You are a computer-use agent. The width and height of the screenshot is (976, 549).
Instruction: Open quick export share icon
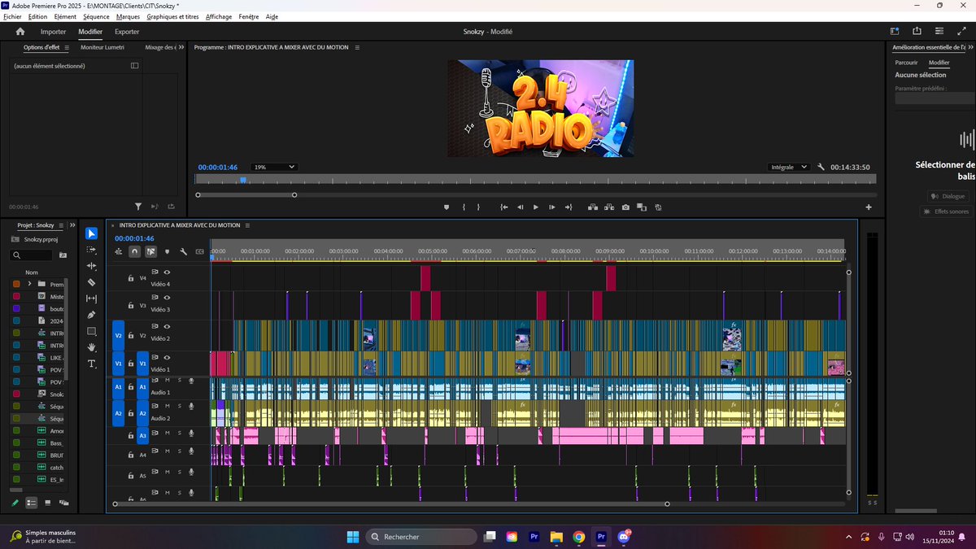(917, 32)
